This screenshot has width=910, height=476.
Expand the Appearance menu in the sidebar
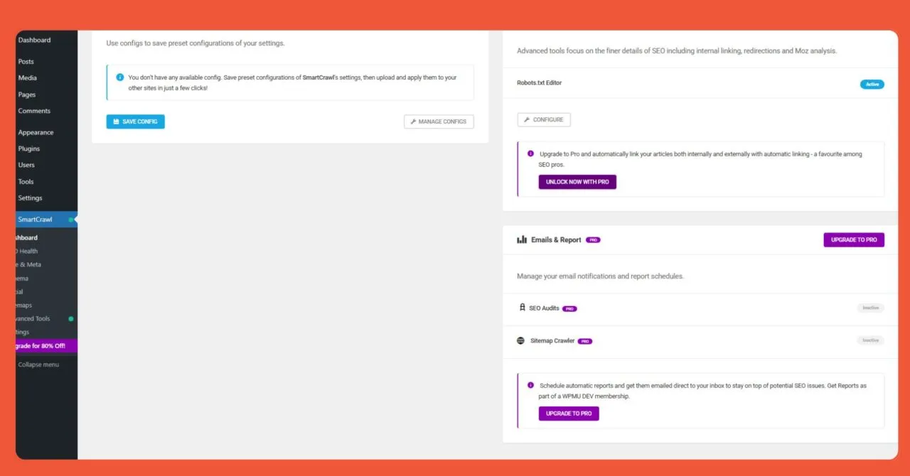[x=34, y=132]
